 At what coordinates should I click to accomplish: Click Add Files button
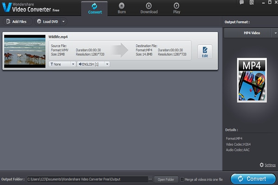coord(18,22)
